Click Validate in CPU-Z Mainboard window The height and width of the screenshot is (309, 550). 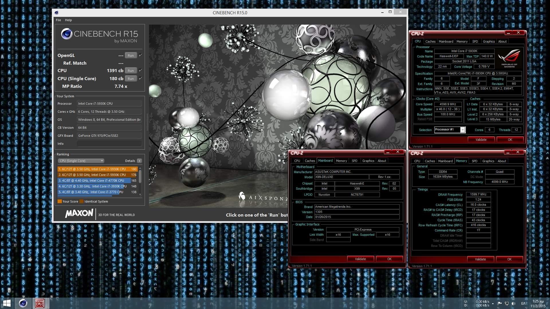tap(360, 259)
